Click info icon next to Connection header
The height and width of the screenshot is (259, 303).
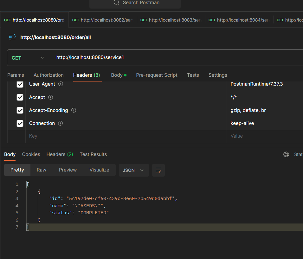coord(61,123)
